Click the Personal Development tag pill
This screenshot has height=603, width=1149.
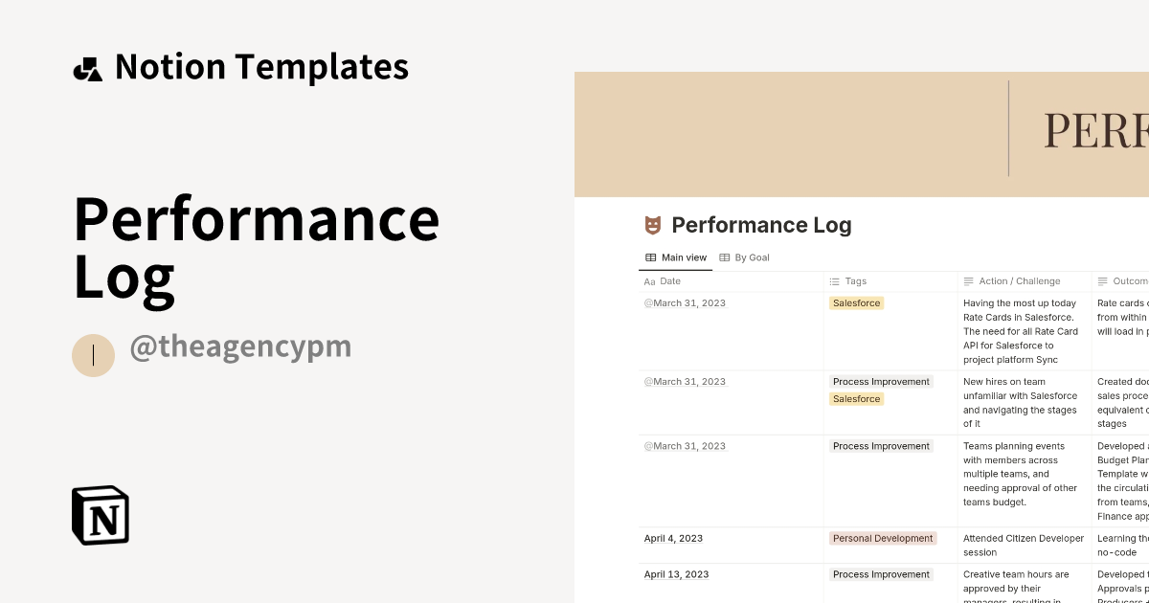[x=883, y=538]
